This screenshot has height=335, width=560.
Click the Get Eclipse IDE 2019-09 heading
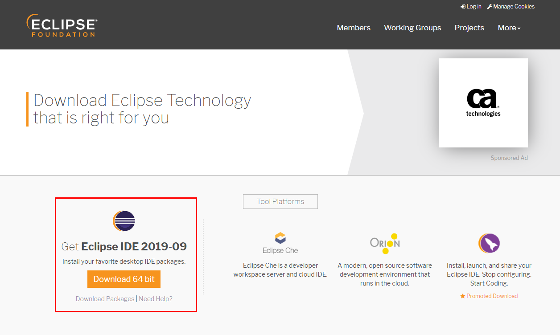124,246
